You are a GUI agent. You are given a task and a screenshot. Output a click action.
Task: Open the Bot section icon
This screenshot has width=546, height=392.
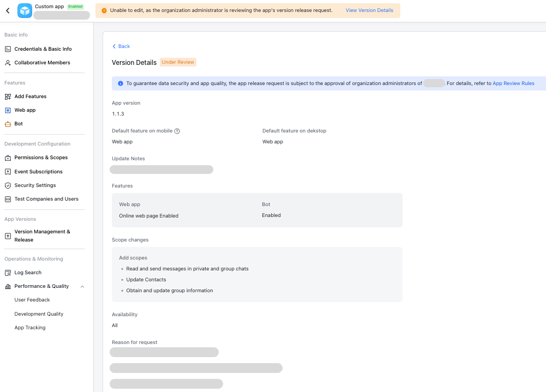pyautogui.click(x=8, y=123)
